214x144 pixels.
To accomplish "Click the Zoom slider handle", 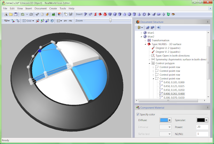I will (110, 20).
